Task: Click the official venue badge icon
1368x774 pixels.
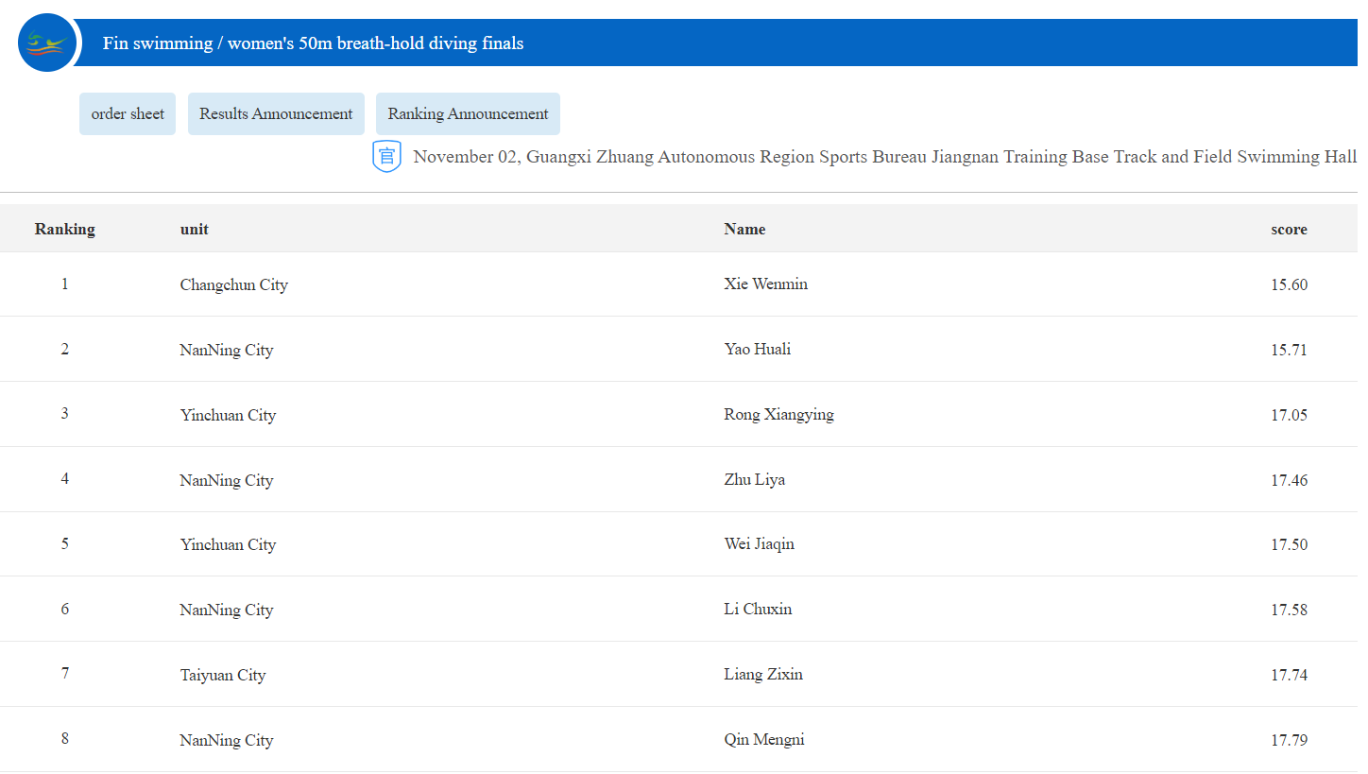Action: [x=386, y=156]
